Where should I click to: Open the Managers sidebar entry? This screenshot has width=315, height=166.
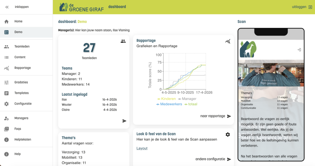pyautogui.click(x=26, y=118)
